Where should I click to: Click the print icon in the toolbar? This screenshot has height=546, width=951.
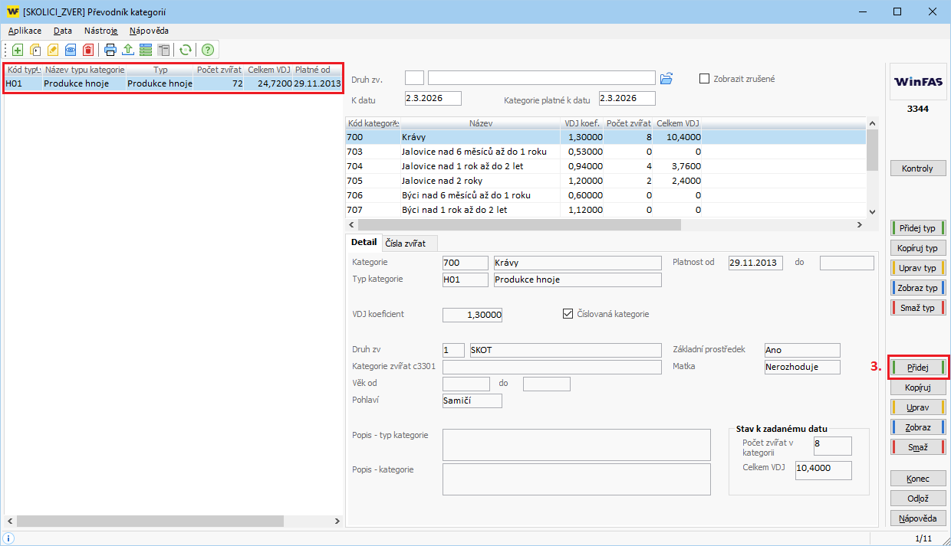110,50
